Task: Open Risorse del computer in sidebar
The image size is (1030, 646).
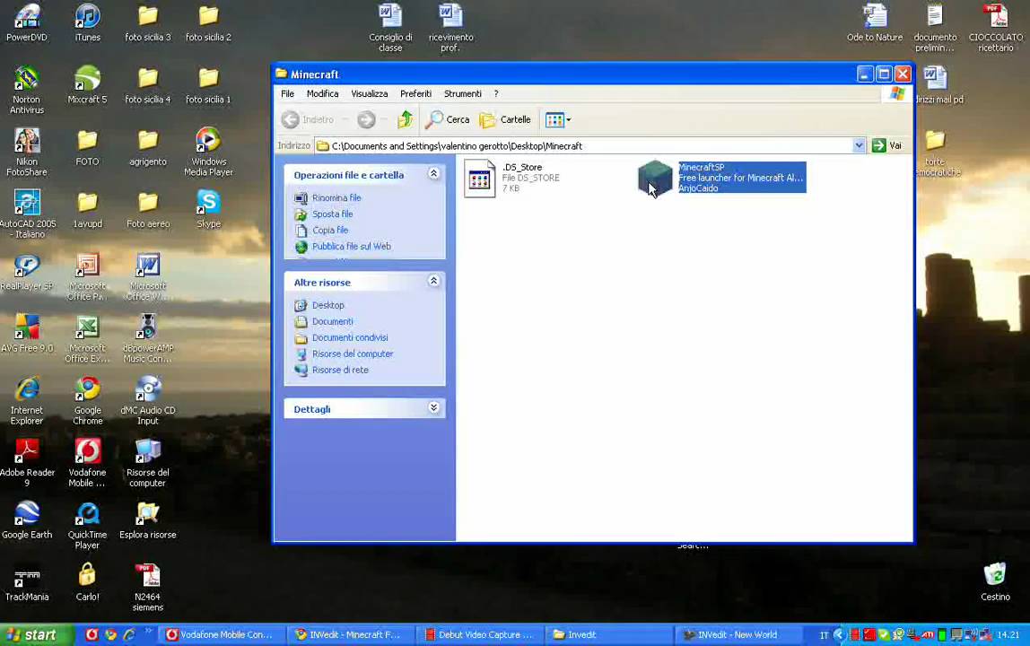Action: coord(353,354)
